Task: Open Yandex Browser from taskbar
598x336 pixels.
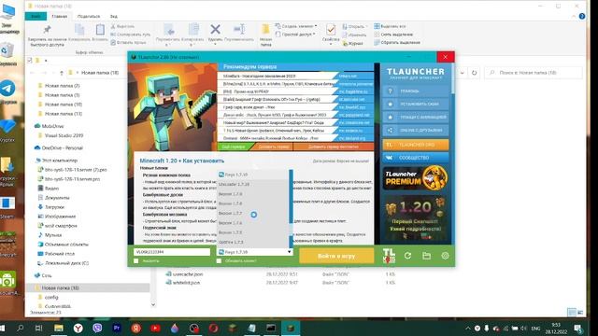Action: [78, 328]
